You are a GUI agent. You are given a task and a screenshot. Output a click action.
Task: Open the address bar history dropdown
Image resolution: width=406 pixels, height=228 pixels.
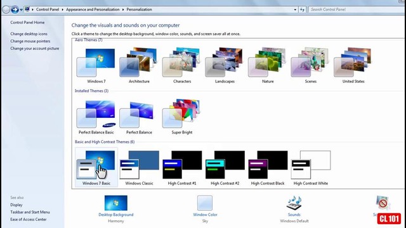pyautogui.click(x=295, y=9)
